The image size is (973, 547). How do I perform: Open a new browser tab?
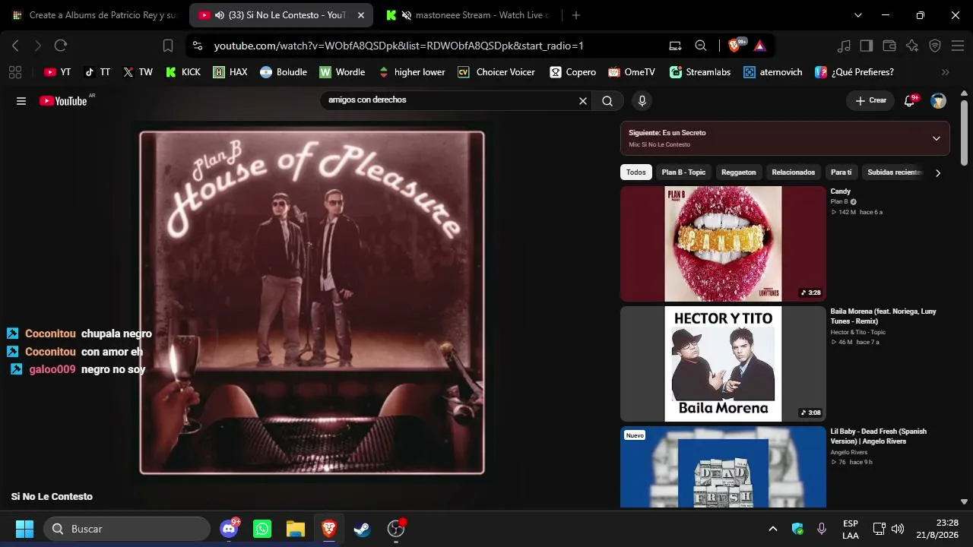[x=576, y=15]
